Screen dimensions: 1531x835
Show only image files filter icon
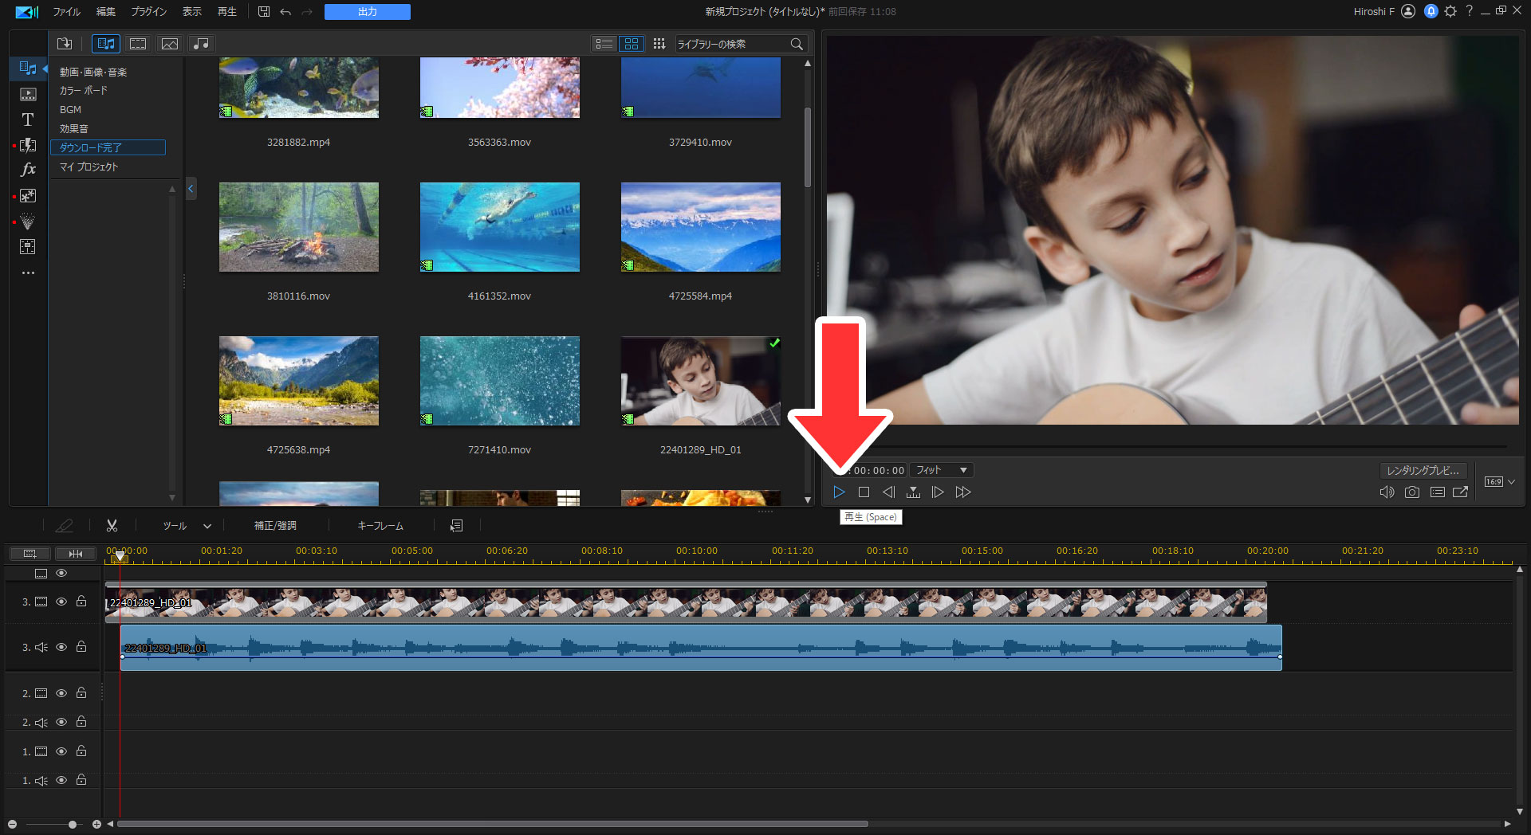pos(170,44)
